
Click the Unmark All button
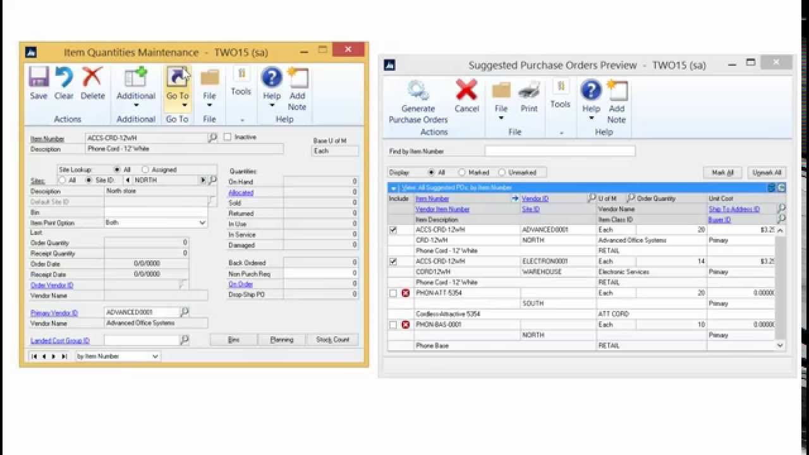[x=767, y=173]
